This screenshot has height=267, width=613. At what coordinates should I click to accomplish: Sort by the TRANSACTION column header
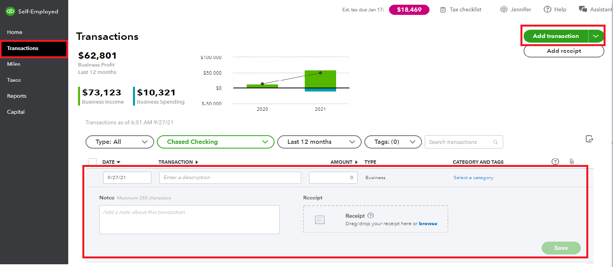(178, 162)
